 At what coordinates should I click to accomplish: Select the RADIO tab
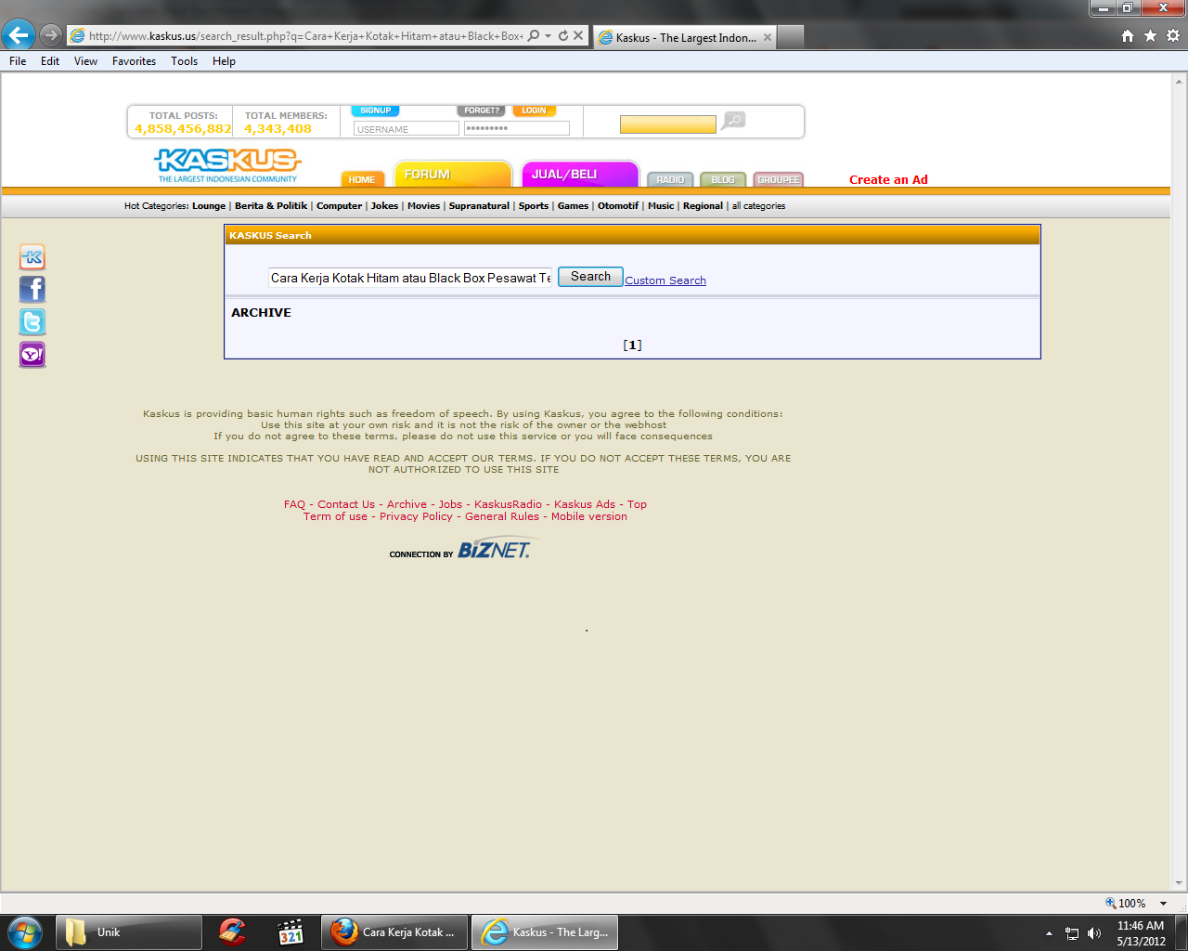[670, 179]
